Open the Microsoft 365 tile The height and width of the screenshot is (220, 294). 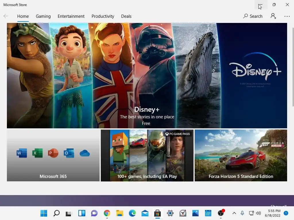pos(53,155)
